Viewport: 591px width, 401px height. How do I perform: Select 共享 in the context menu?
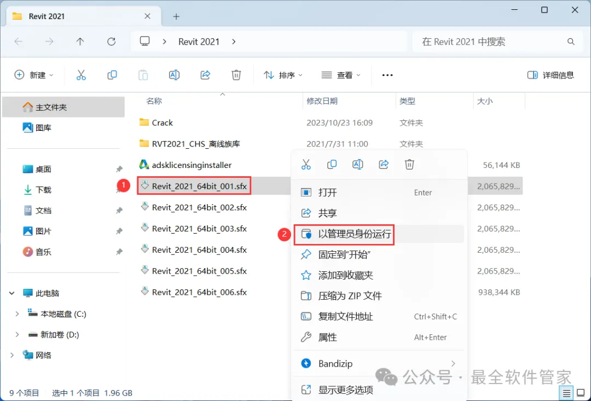pyautogui.click(x=379, y=213)
